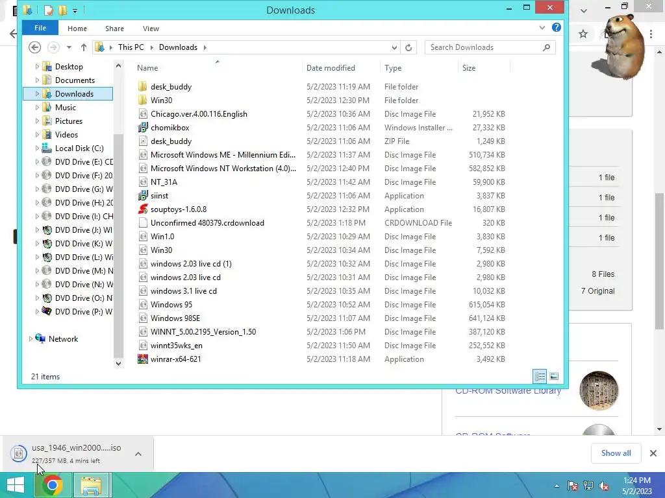Expand the Local Disk (C:) node
Screen dimensions: 665x498
pyautogui.click(x=37, y=148)
